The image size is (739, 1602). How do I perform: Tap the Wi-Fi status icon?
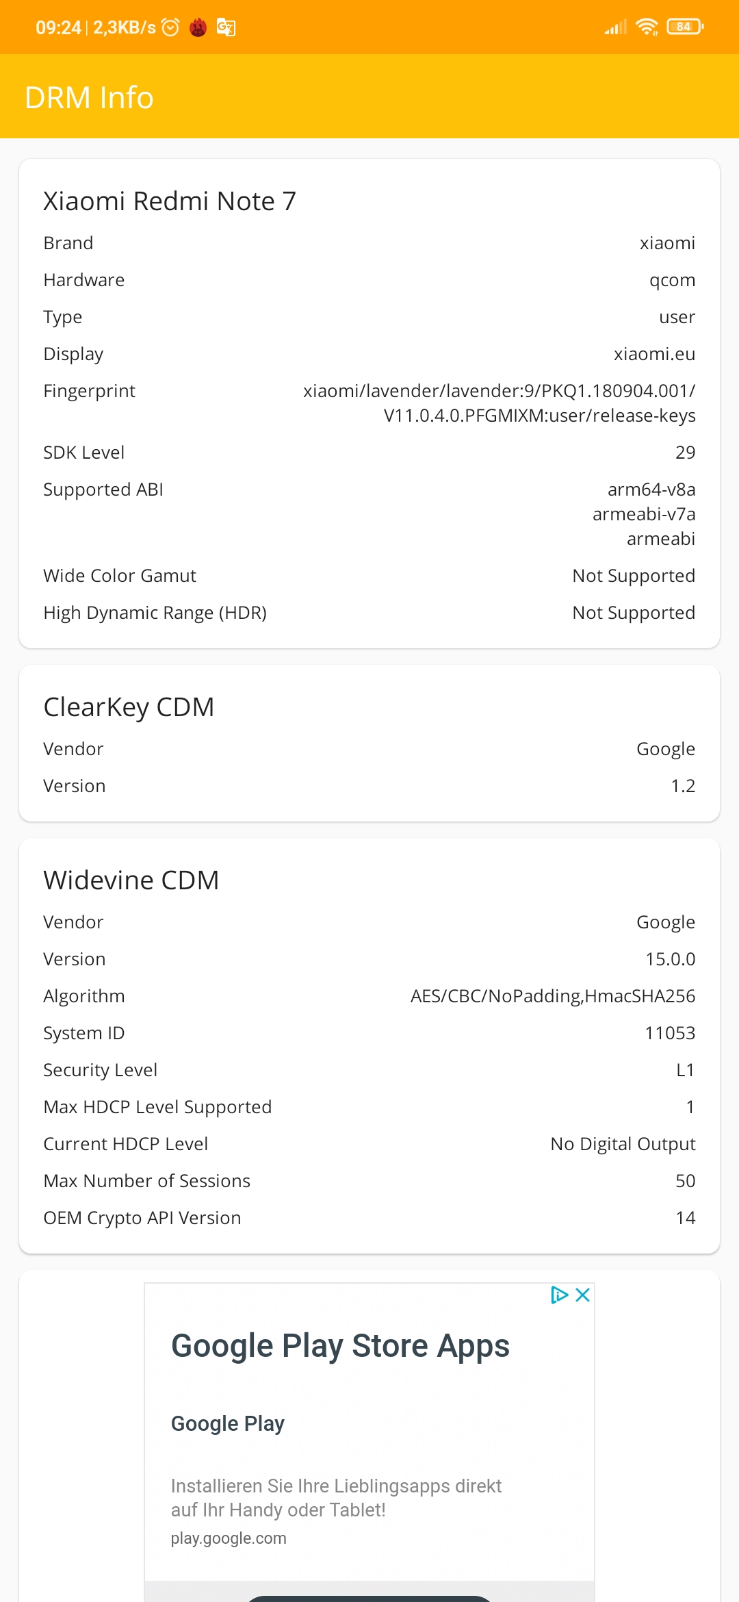point(647,27)
